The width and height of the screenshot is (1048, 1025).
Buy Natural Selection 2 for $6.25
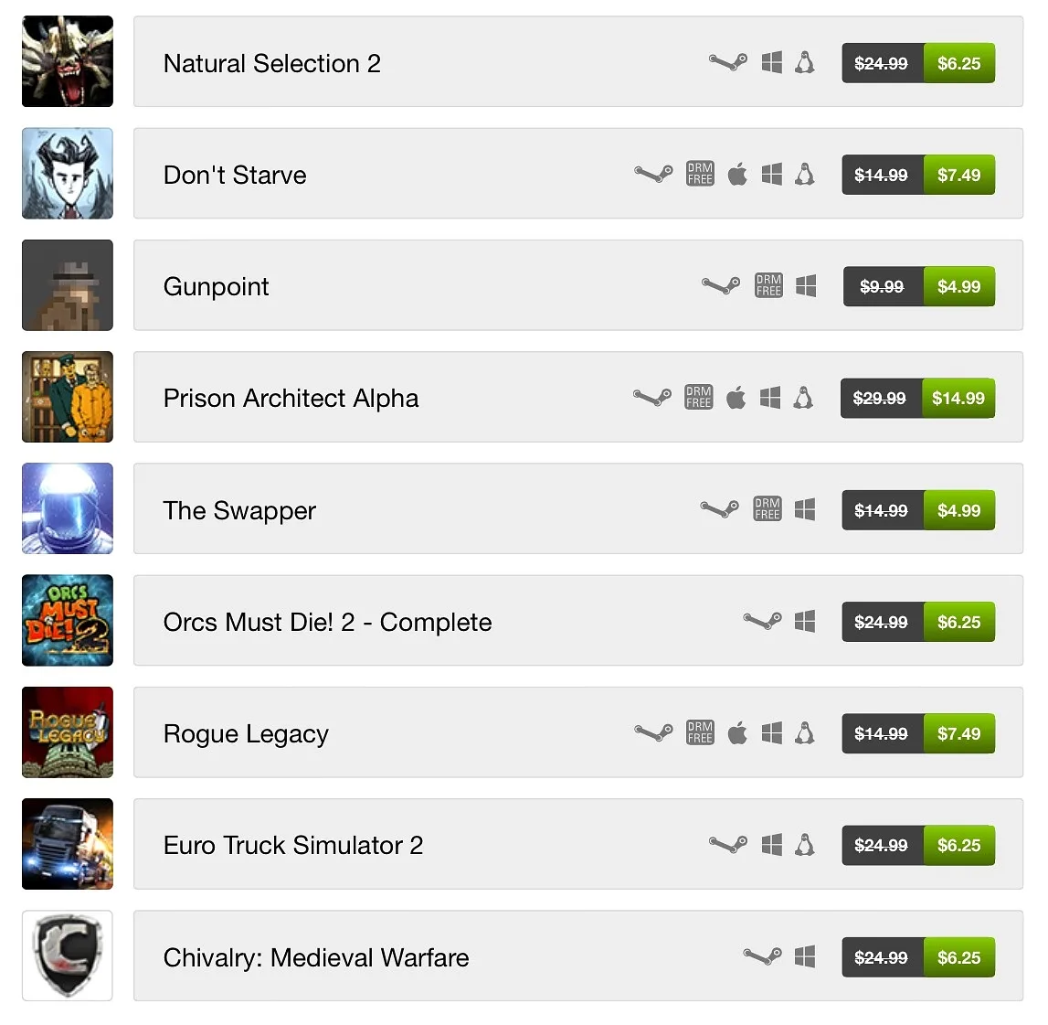click(959, 64)
